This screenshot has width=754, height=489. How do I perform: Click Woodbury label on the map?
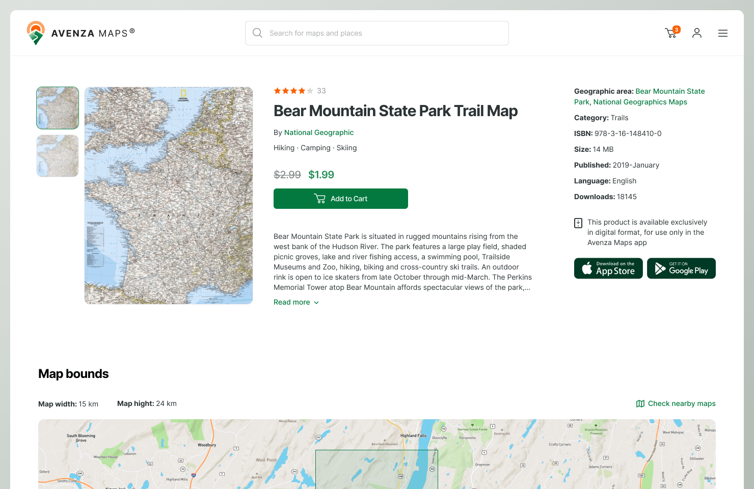pyautogui.click(x=207, y=445)
